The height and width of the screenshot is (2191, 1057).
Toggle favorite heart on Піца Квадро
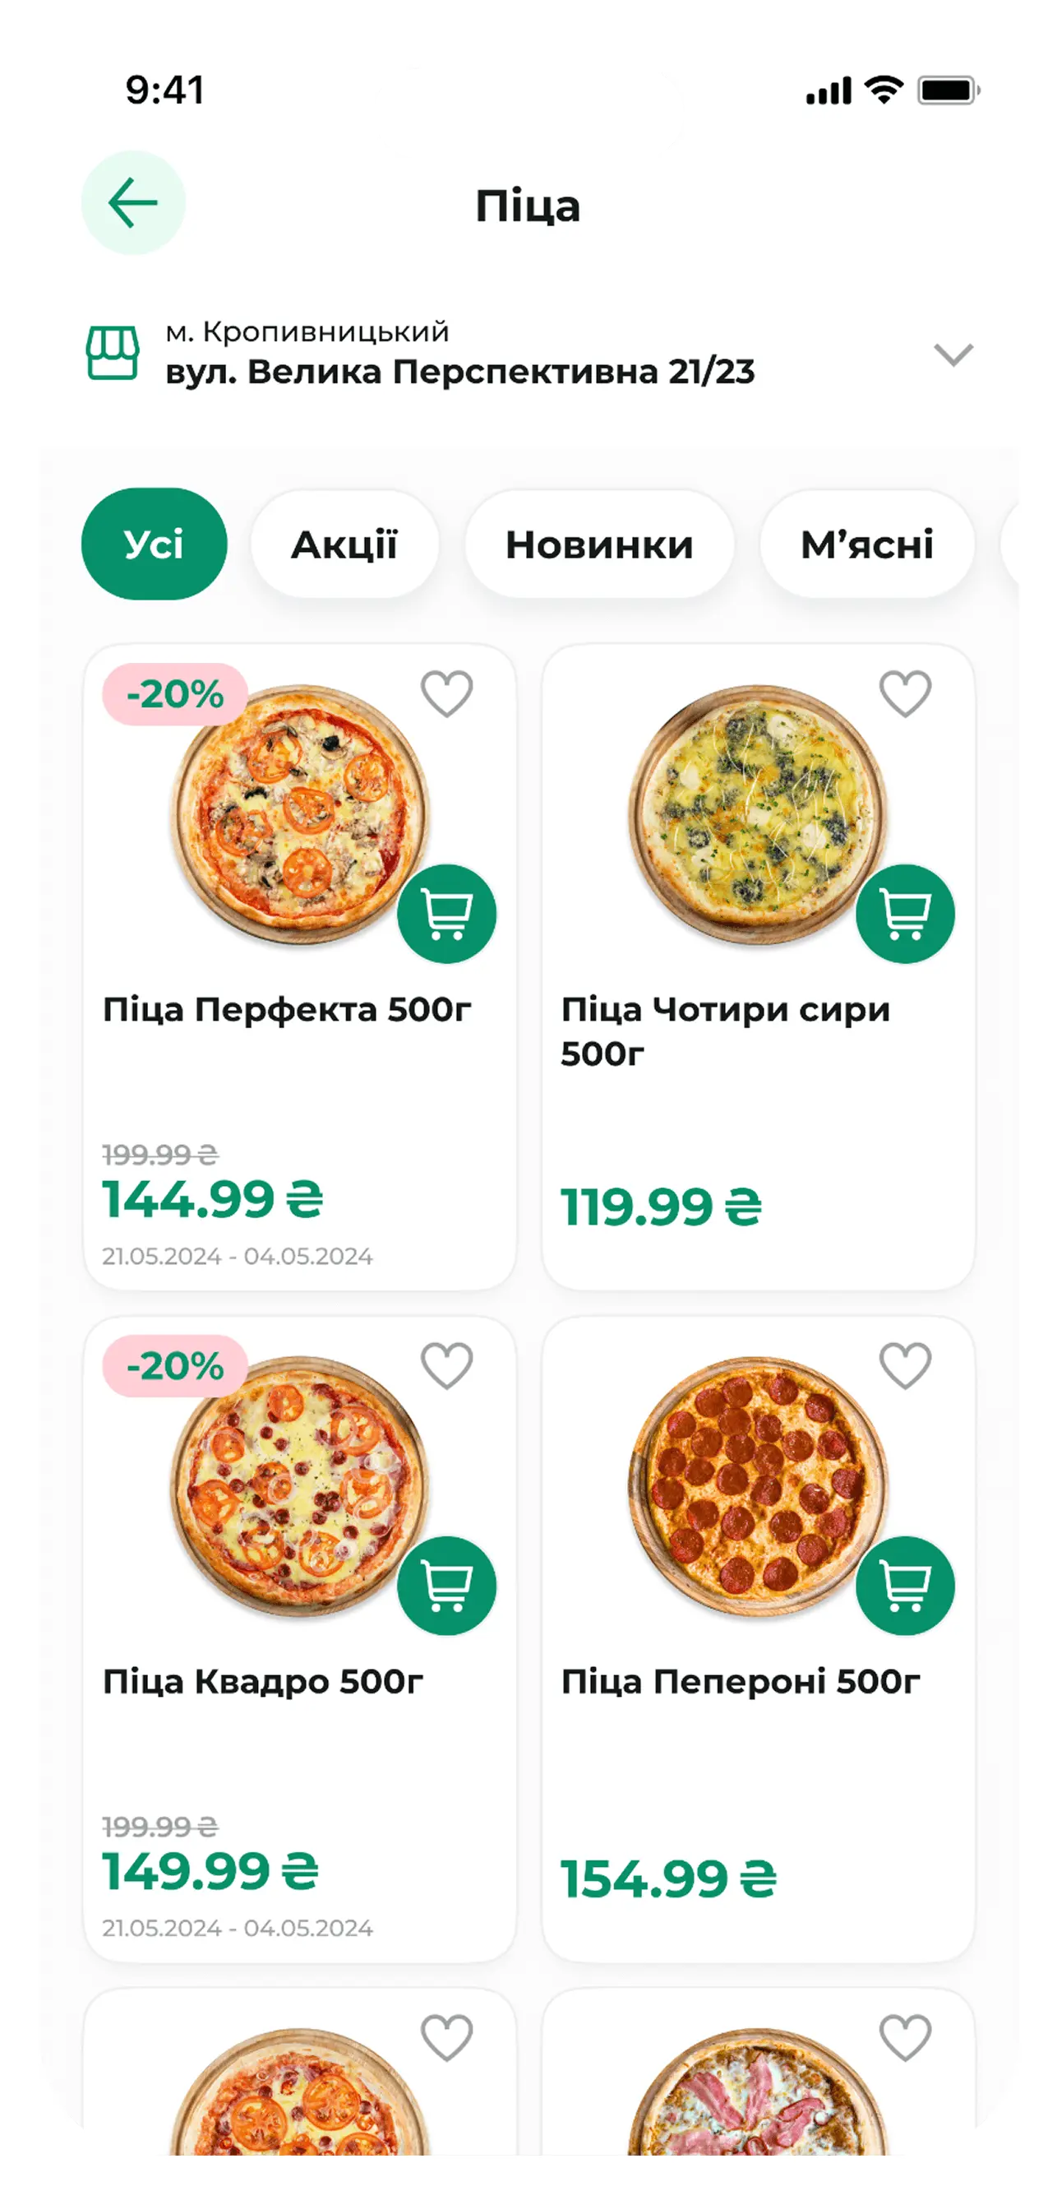point(447,1365)
